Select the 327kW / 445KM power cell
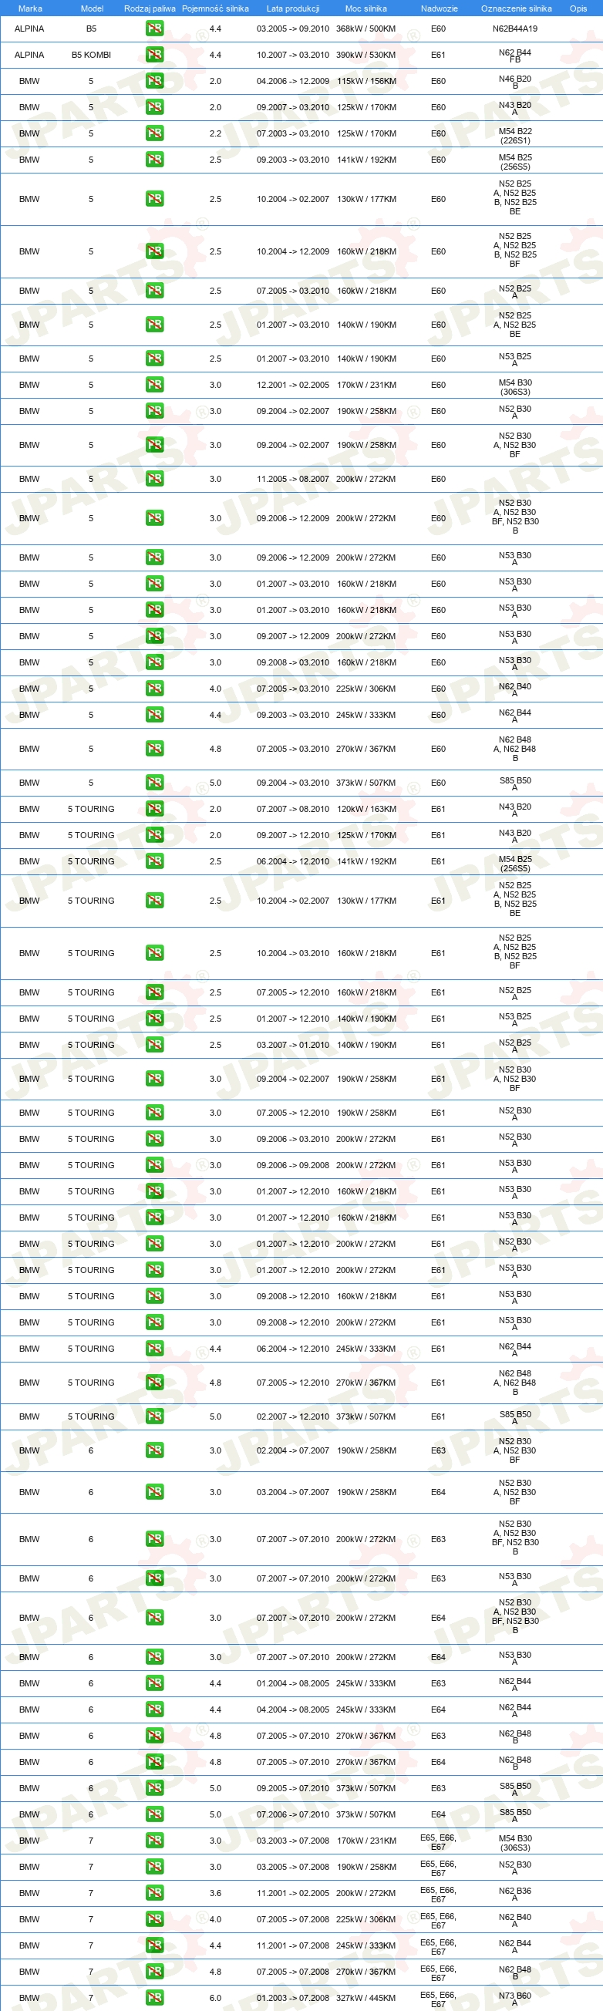This screenshot has height=2011, width=603. (x=366, y=1998)
